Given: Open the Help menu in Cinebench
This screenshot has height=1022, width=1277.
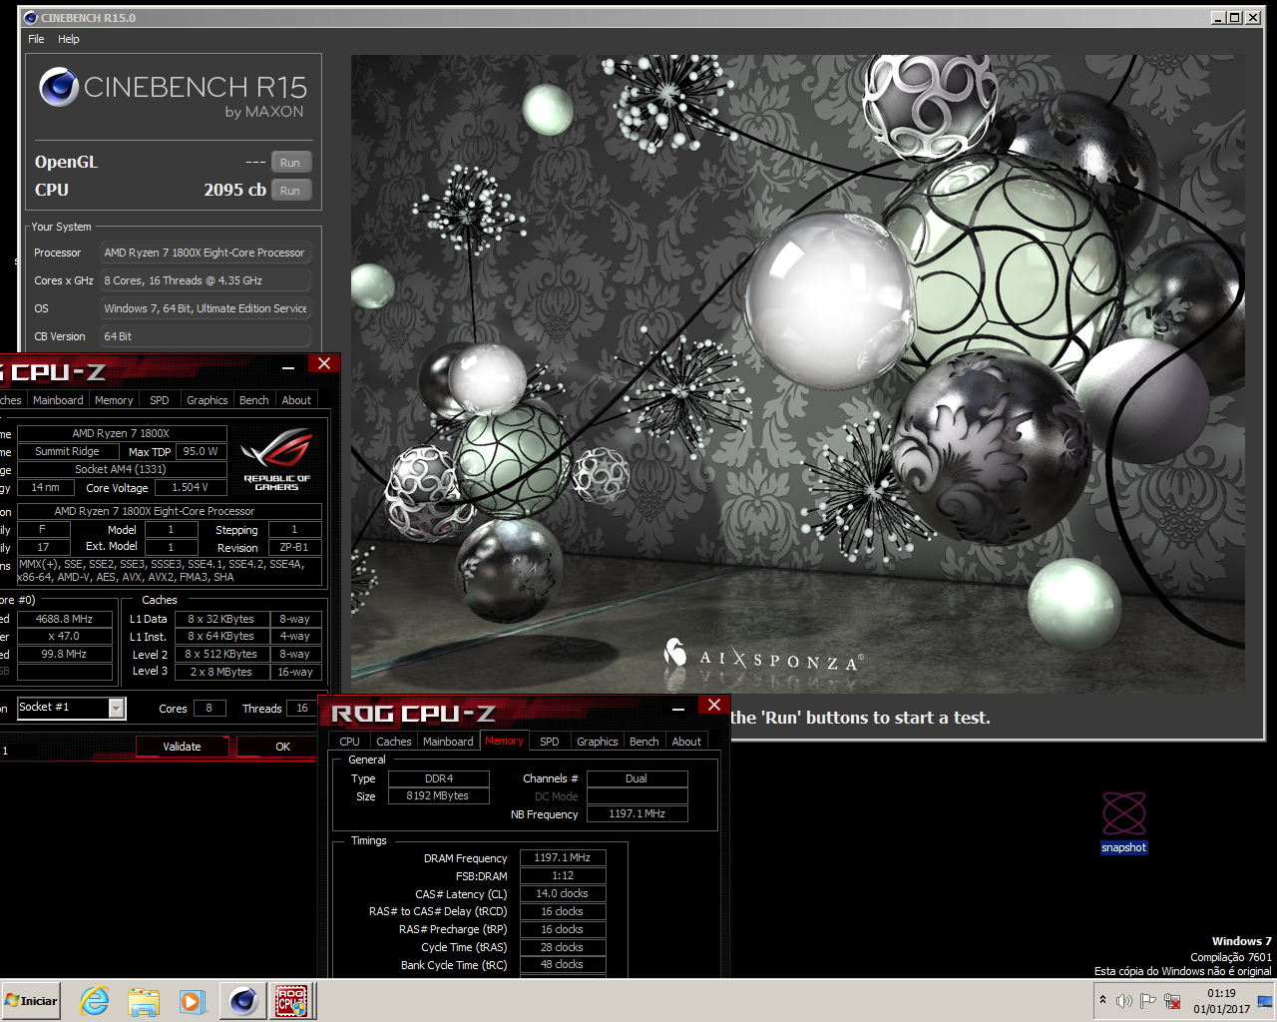Looking at the screenshot, I should [x=69, y=39].
